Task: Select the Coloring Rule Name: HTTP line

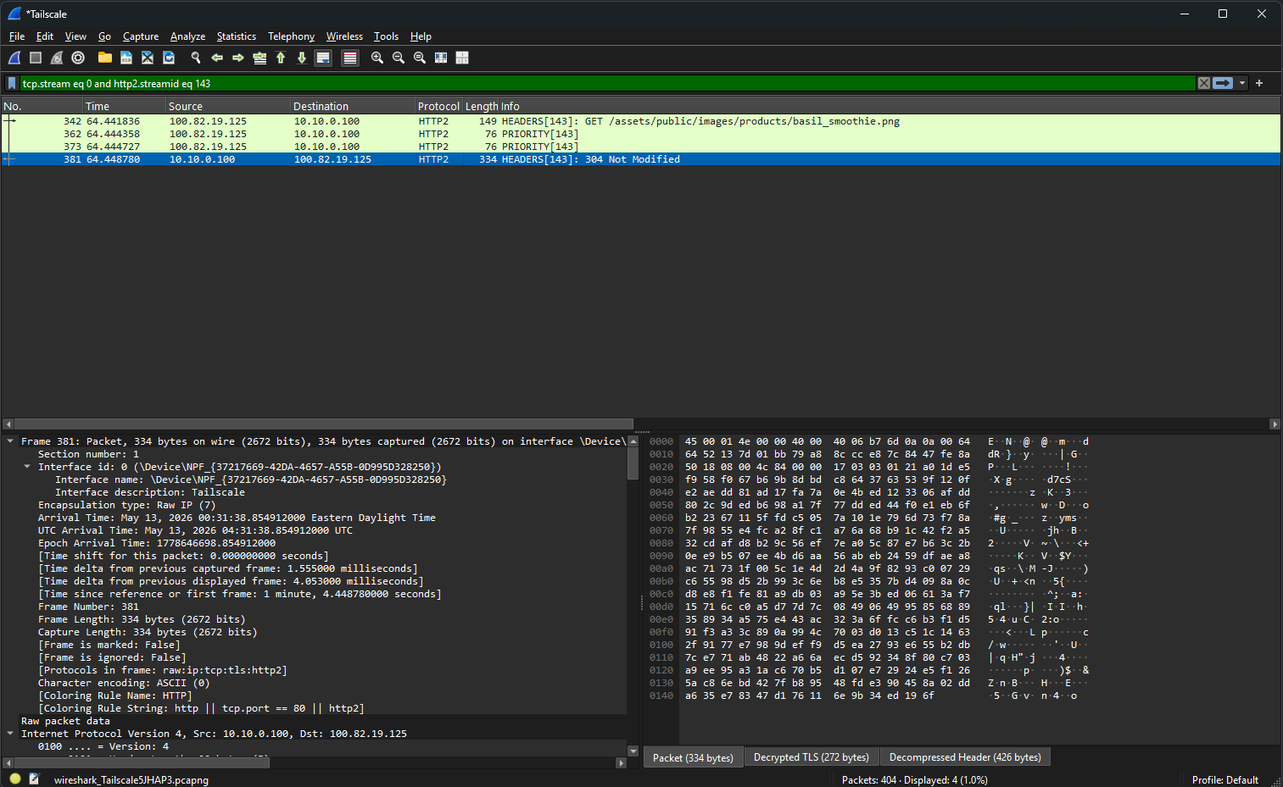Action: (115, 696)
